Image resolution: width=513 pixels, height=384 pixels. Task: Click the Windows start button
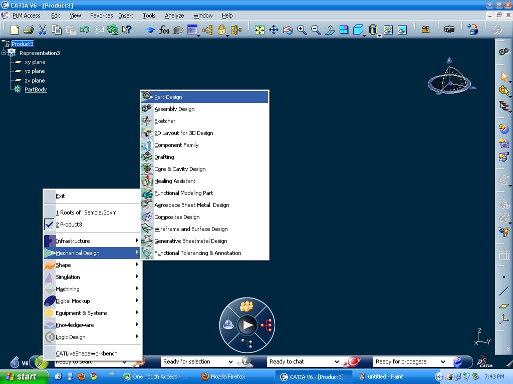coord(24,376)
